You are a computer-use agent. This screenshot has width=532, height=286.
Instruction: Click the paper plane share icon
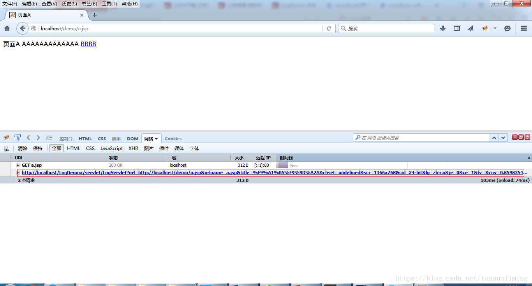(x=470, y=28)
